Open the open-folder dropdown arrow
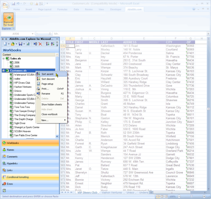The height and width of the screenshot is (199, 211). click(16, 44)
